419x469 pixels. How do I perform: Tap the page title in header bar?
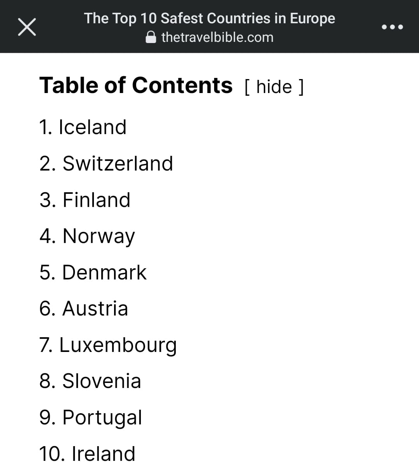[x=209, y=18]
